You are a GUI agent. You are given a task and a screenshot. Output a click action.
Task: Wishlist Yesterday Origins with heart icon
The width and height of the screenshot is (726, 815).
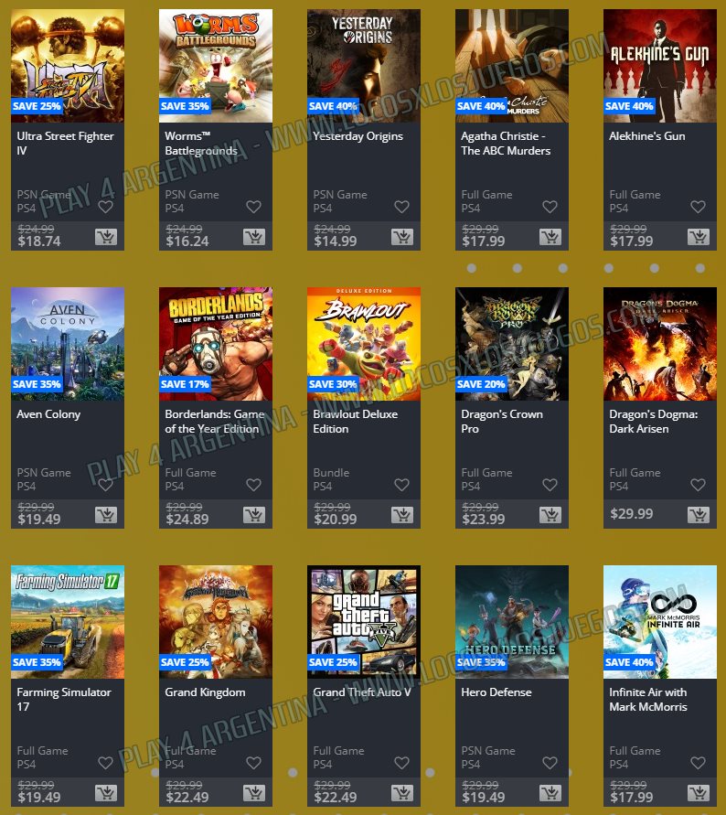(x=401, y=207)
